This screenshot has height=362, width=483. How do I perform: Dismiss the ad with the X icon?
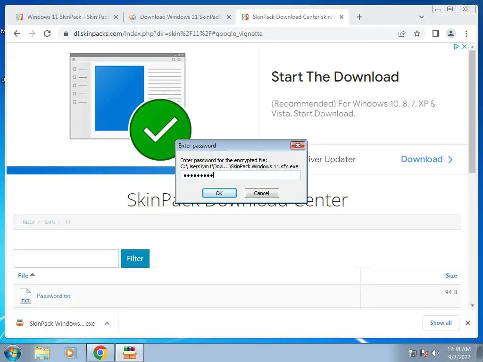click(x=464, y=47)
